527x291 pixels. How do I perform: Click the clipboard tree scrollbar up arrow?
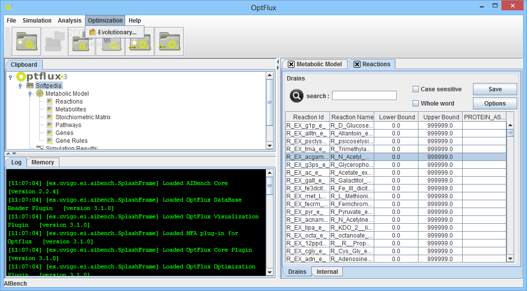click(x=270, y=75)
